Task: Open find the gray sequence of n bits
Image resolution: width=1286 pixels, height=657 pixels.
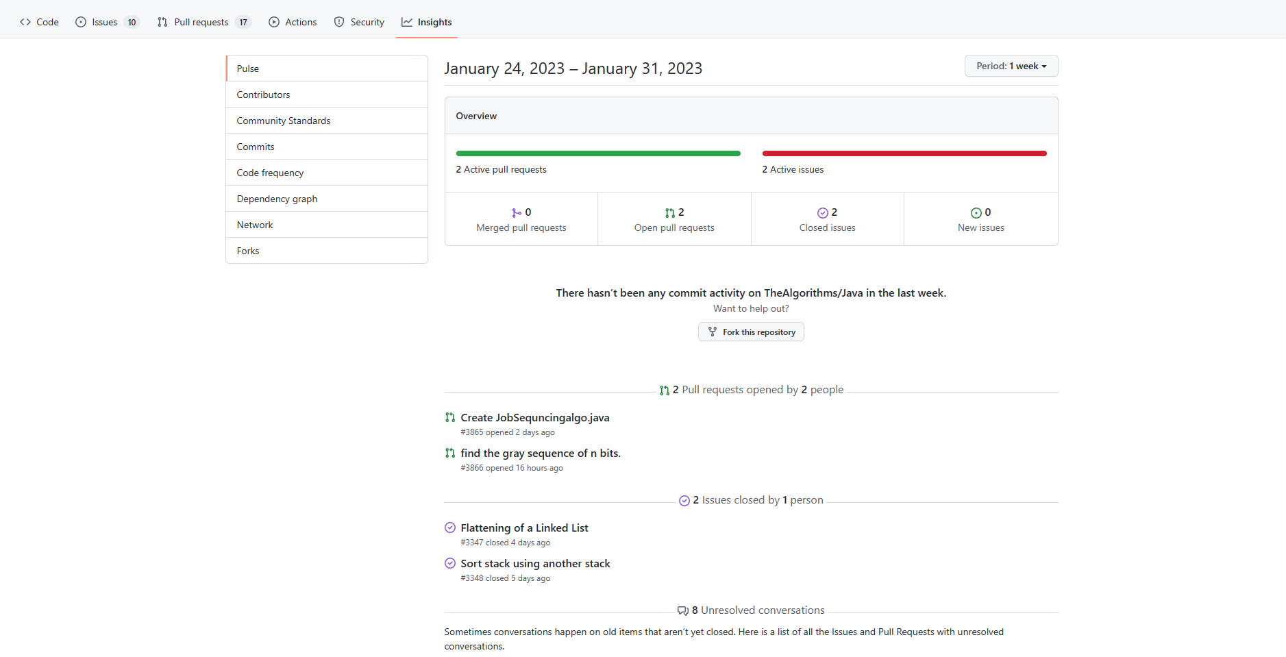Action: [541, 453]
